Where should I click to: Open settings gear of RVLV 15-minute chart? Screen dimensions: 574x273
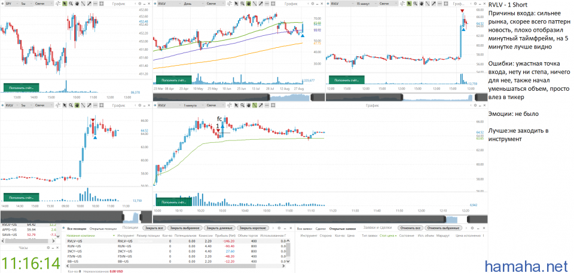pyautogui.click(x=475, y=4)
